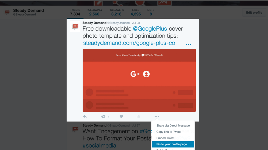Open the steadydemand.com/google-plus-co link
Screen dimensions: 268x150
[129, 43]
